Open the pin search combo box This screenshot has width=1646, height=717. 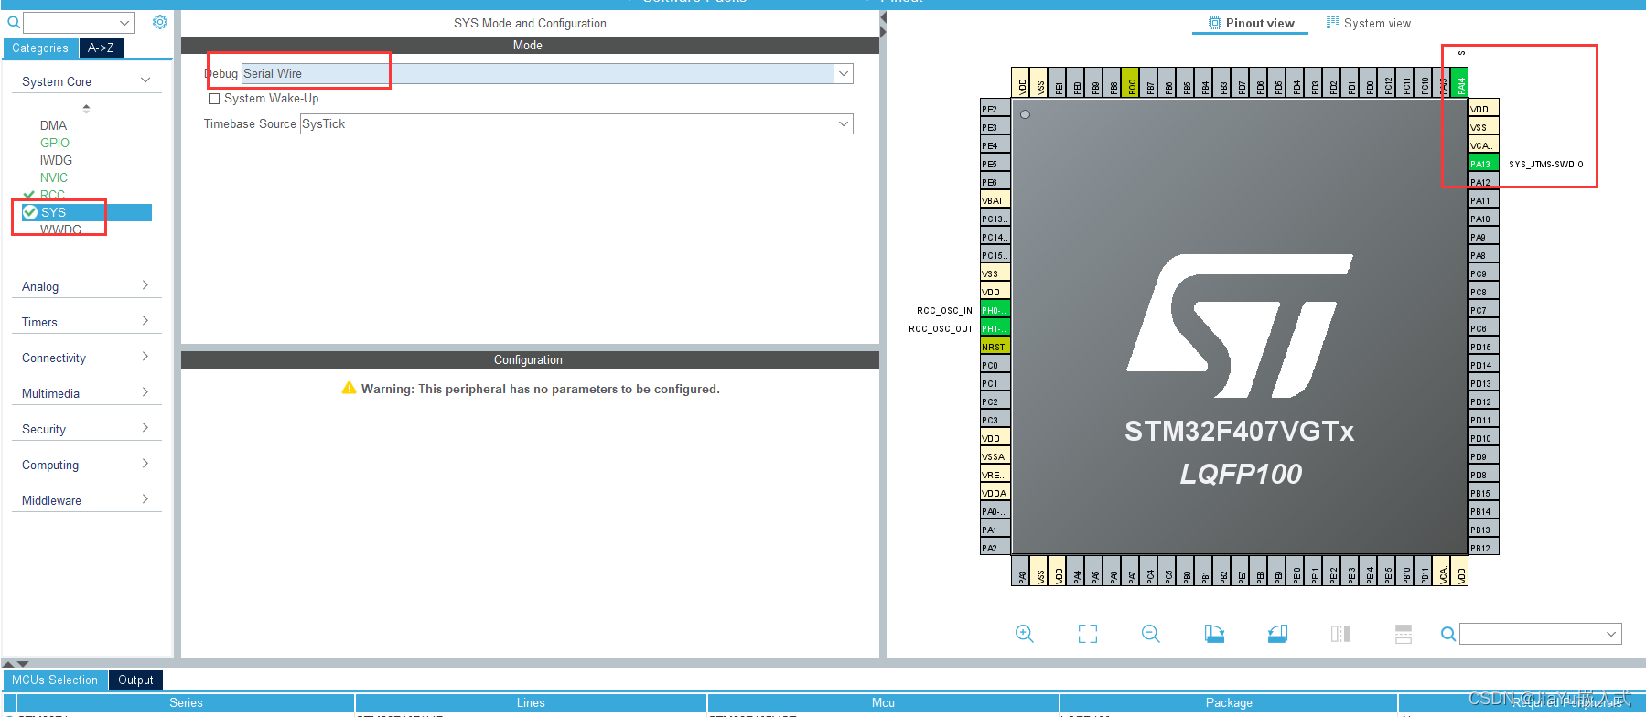pyautogui.click(x=1541, y=634)
